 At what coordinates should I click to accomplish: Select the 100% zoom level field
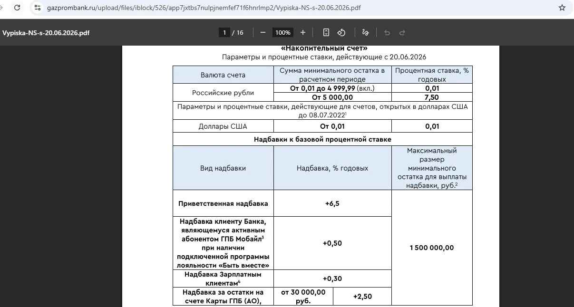[x=282, y=32]
